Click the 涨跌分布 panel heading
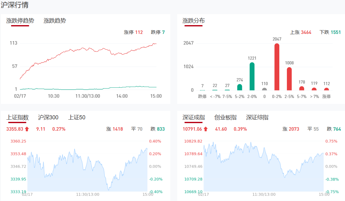Viewport: 345px width, 201px height. point(194,21)
